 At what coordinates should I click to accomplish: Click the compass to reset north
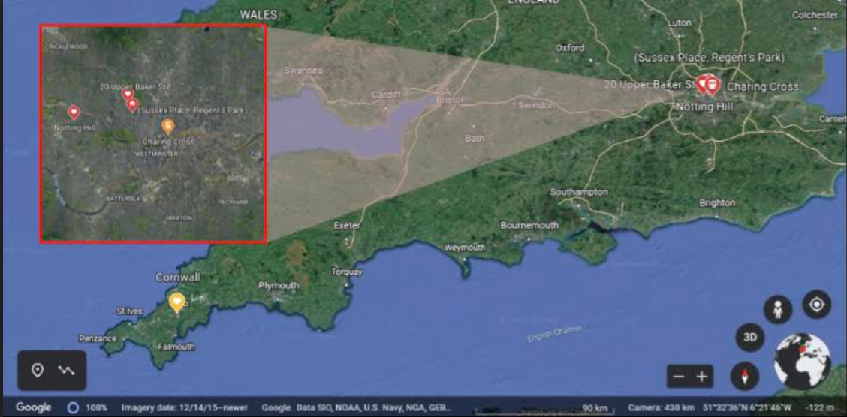click(x=744, y=376)
